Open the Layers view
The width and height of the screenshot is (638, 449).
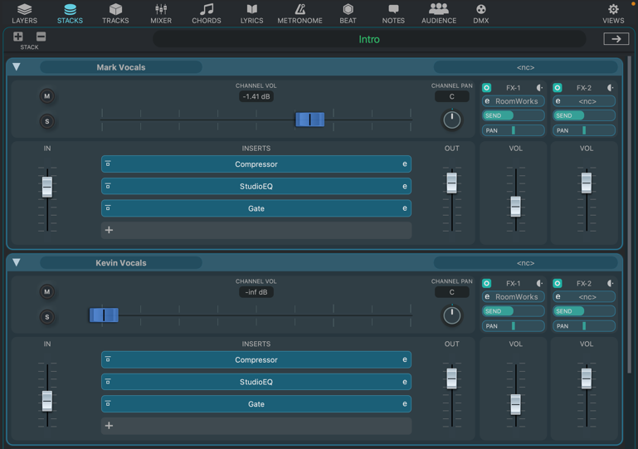24,13
